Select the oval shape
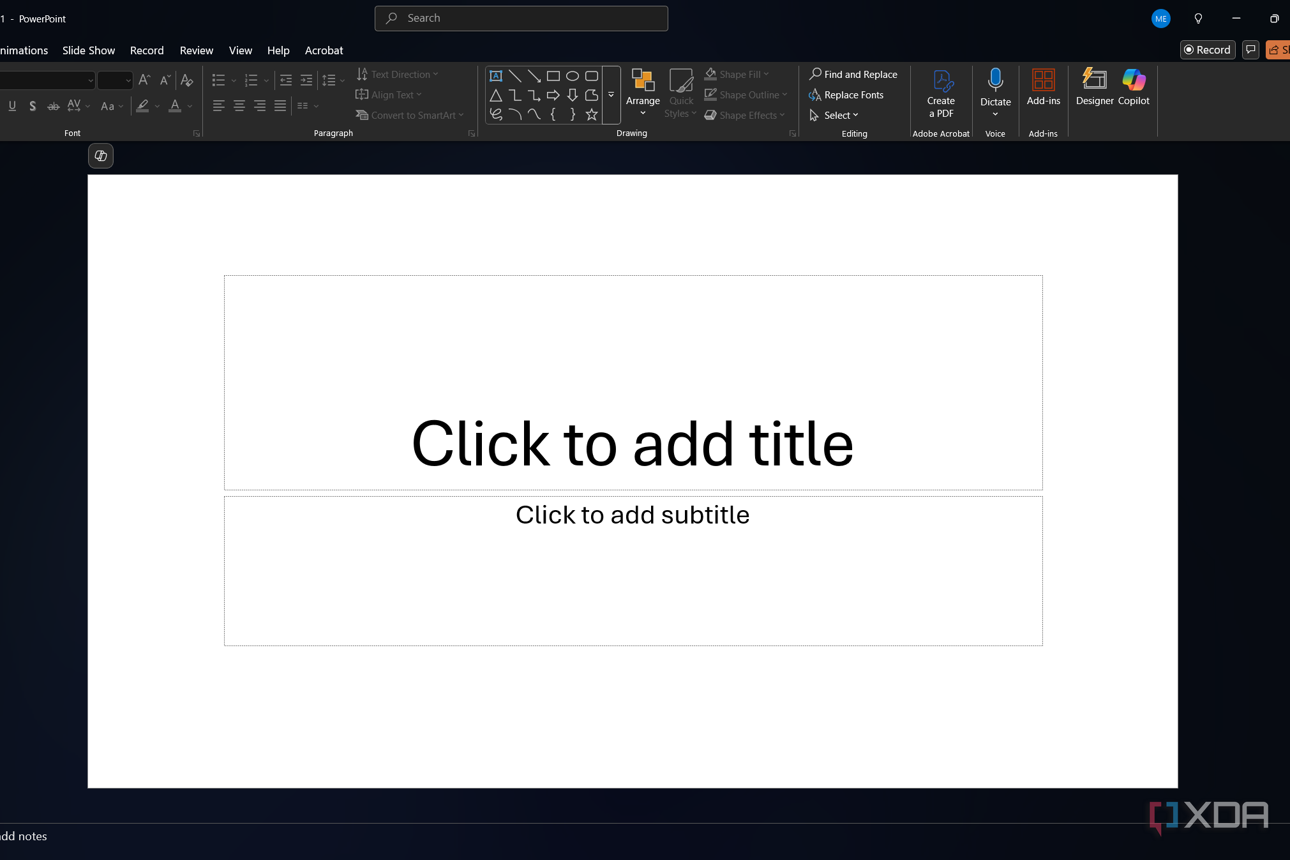The image size is (1290, 860). [573, 76]
